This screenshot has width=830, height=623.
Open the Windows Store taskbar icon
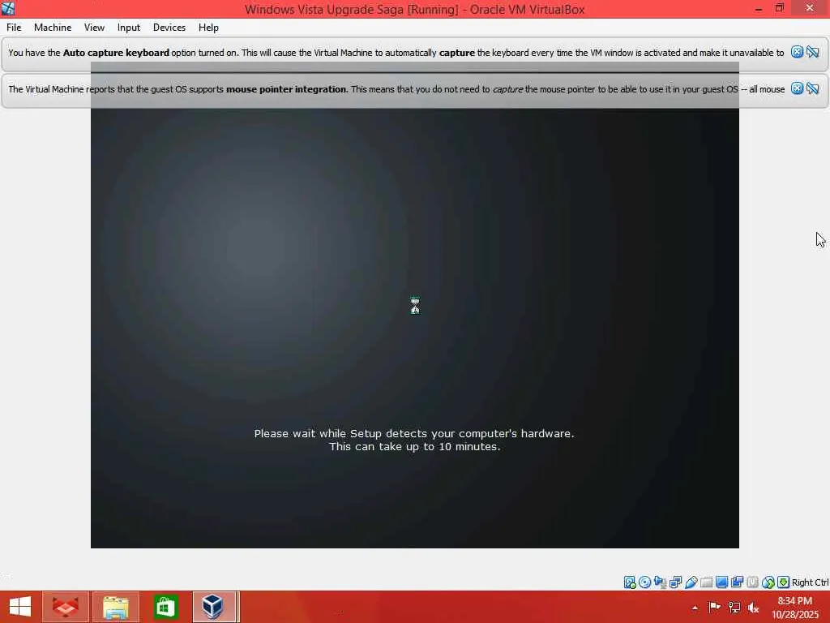[165, 607]
